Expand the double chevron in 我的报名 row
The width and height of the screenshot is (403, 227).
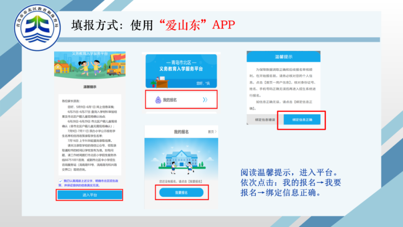205,100
